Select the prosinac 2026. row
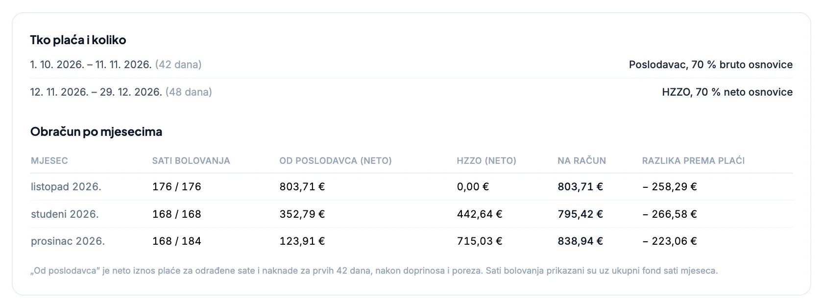 [x=411, y=241]
